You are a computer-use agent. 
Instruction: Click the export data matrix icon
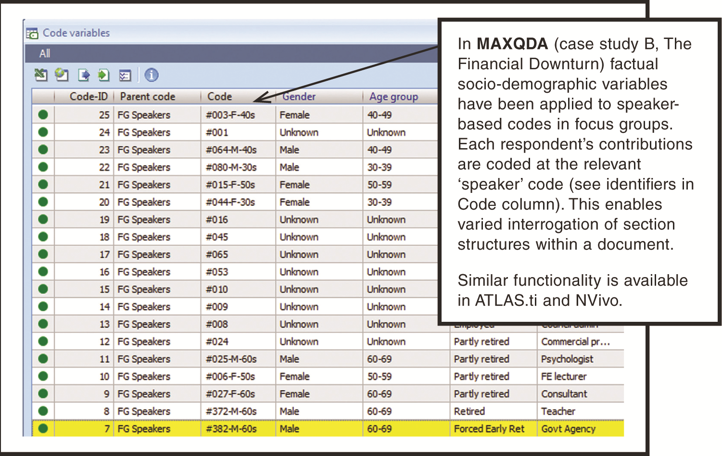(x=84, y=75)
